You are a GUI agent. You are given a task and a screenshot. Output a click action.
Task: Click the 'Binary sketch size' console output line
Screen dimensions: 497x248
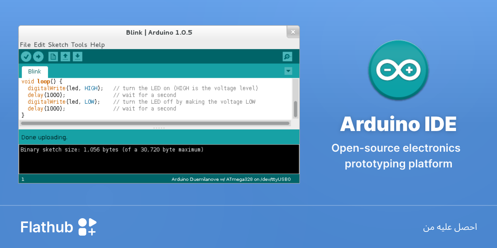click(112, 150)
